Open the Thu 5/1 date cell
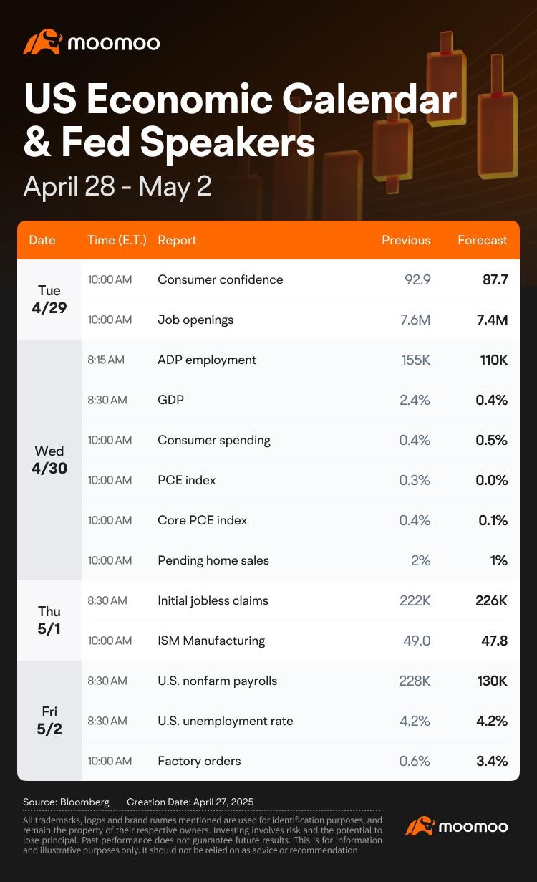Viewport: 537px width, 882px height. (x=49, y=620)
